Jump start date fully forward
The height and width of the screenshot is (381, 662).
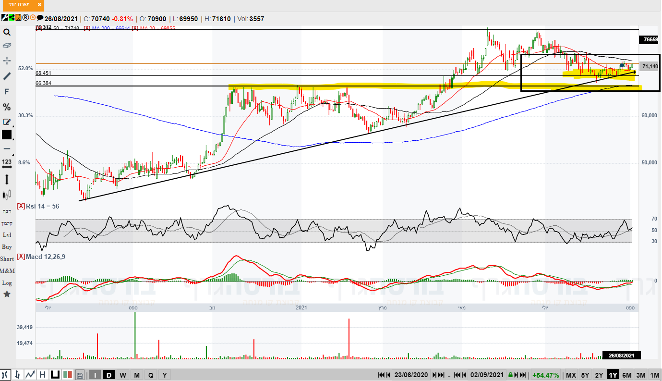point(441,375)
